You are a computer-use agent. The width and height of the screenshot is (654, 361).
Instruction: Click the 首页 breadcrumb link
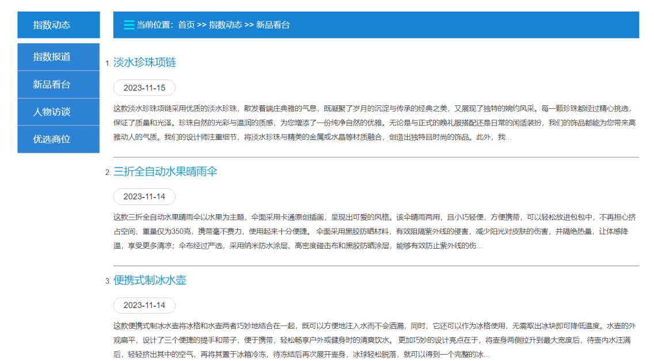point(186,25)
